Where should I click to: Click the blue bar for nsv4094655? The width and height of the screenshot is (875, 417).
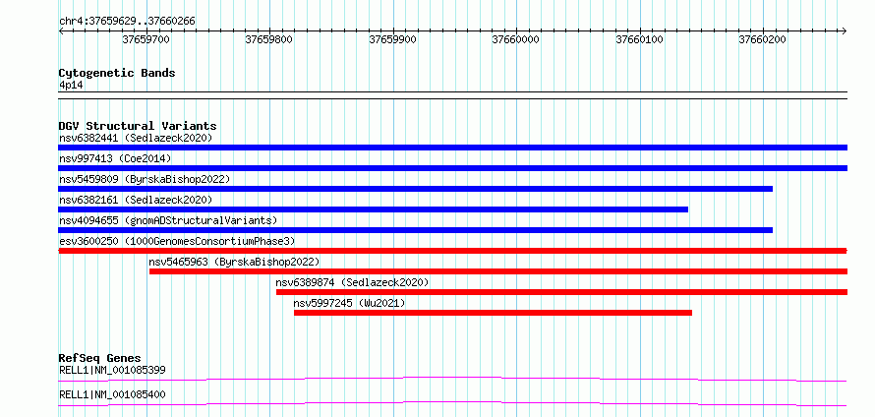[x=416, y=230]
